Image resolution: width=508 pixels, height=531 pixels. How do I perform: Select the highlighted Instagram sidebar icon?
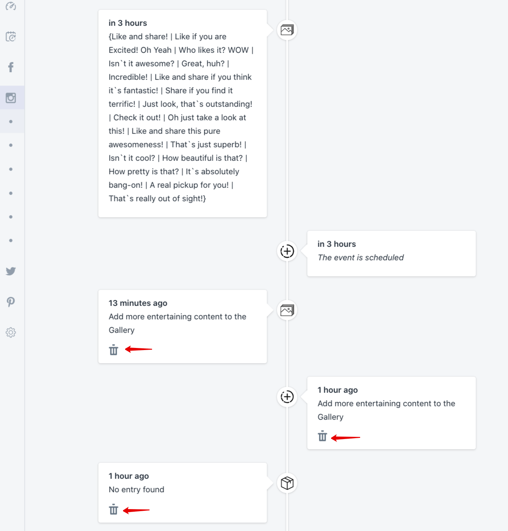(x=11, y=98)
